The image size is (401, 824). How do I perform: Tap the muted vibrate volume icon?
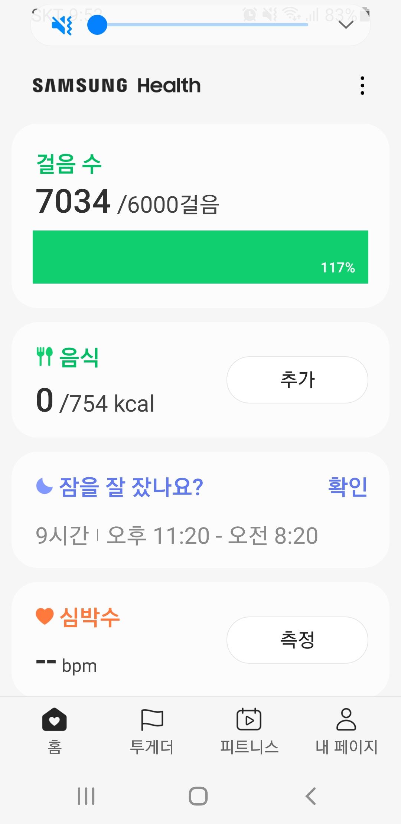click(x=62, y=25)
